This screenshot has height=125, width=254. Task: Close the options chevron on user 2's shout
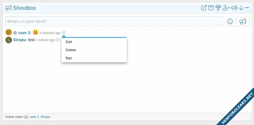tap(64, 33)
